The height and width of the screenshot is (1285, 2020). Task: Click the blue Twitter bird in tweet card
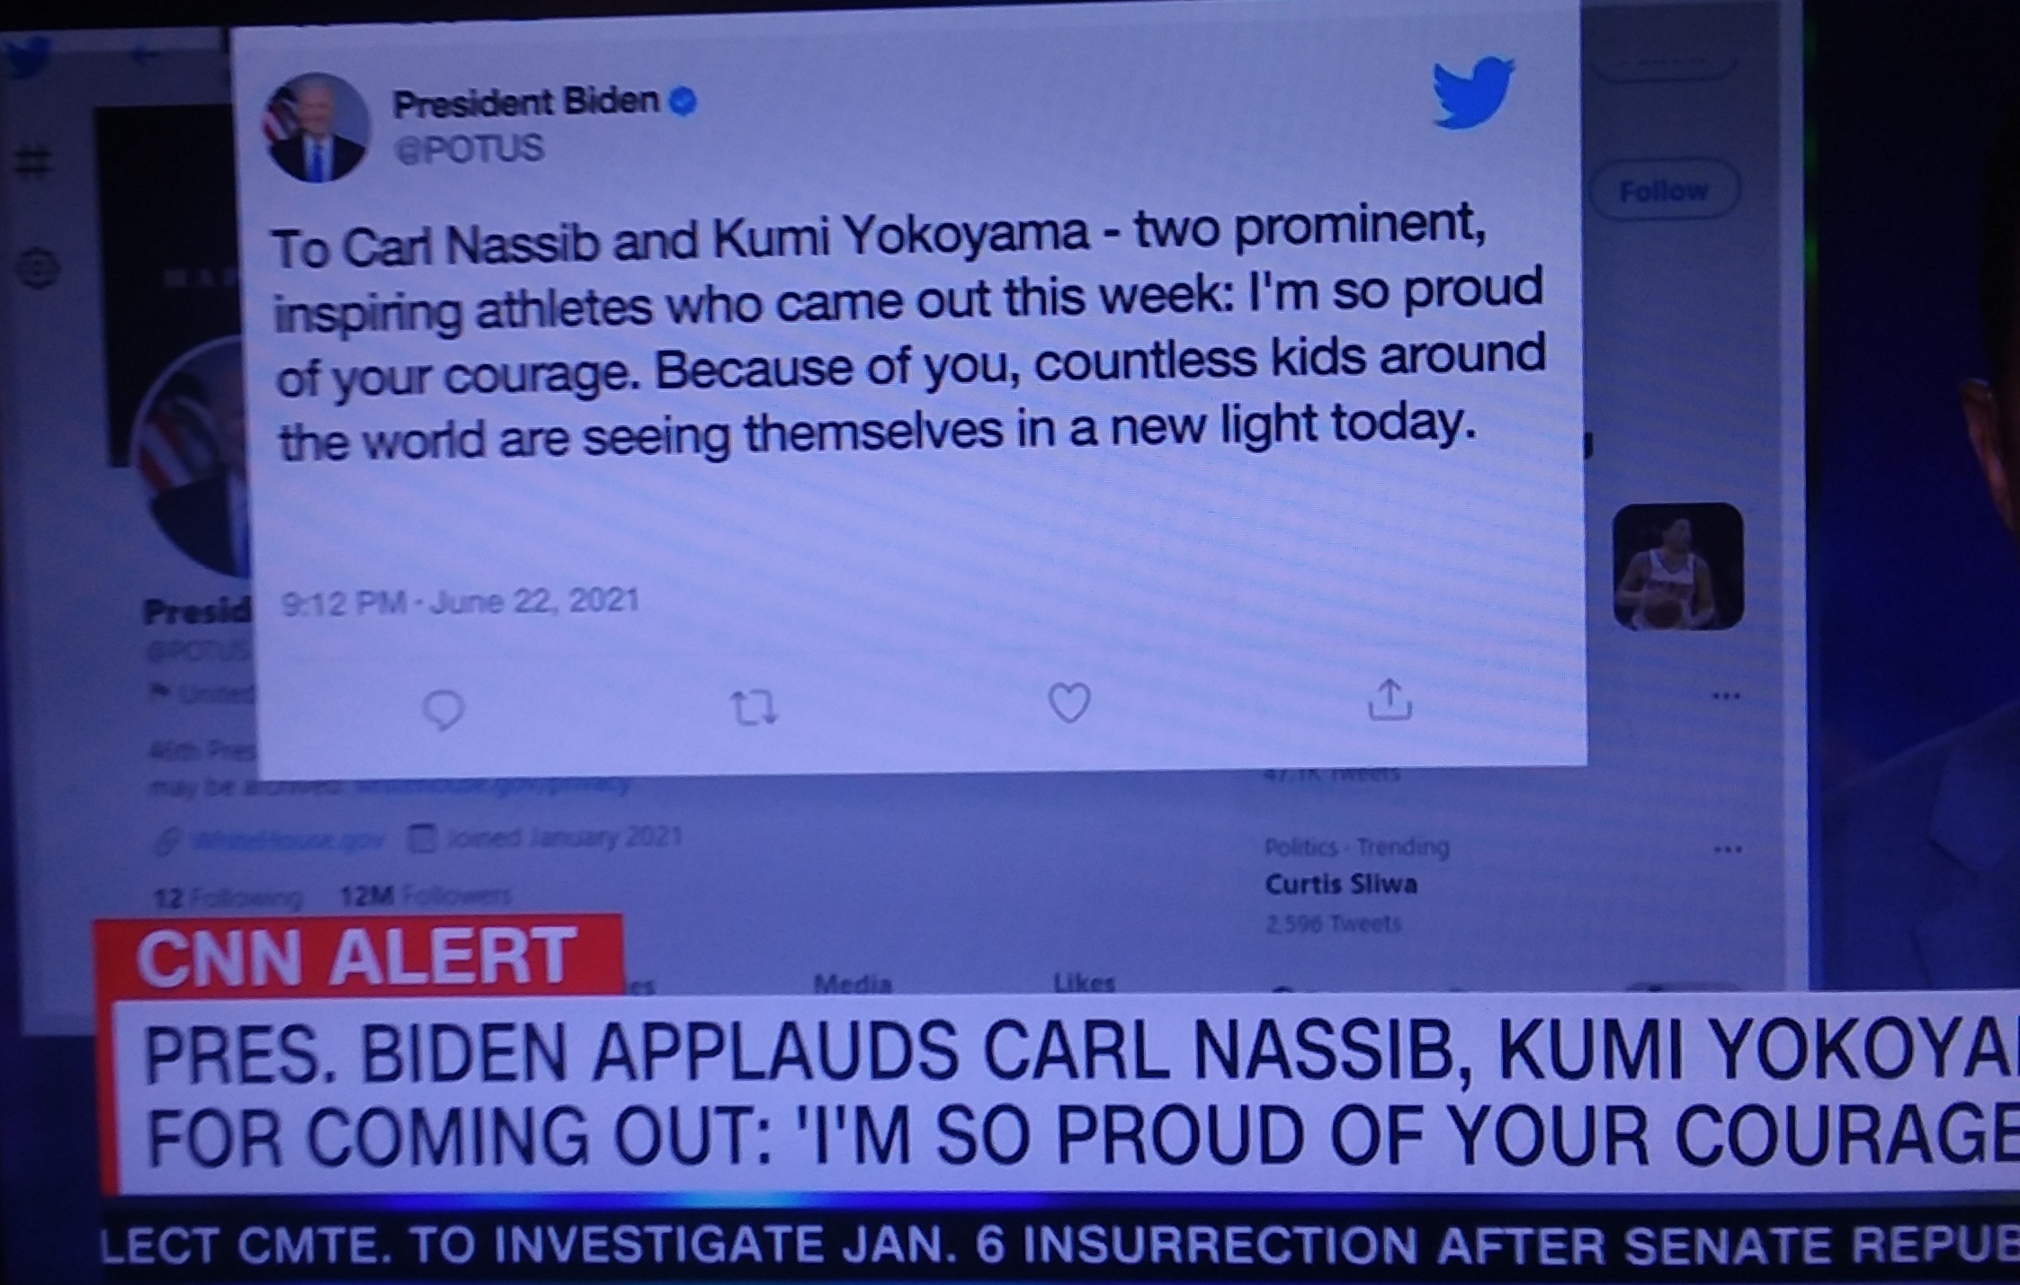tap(1472, 92)
